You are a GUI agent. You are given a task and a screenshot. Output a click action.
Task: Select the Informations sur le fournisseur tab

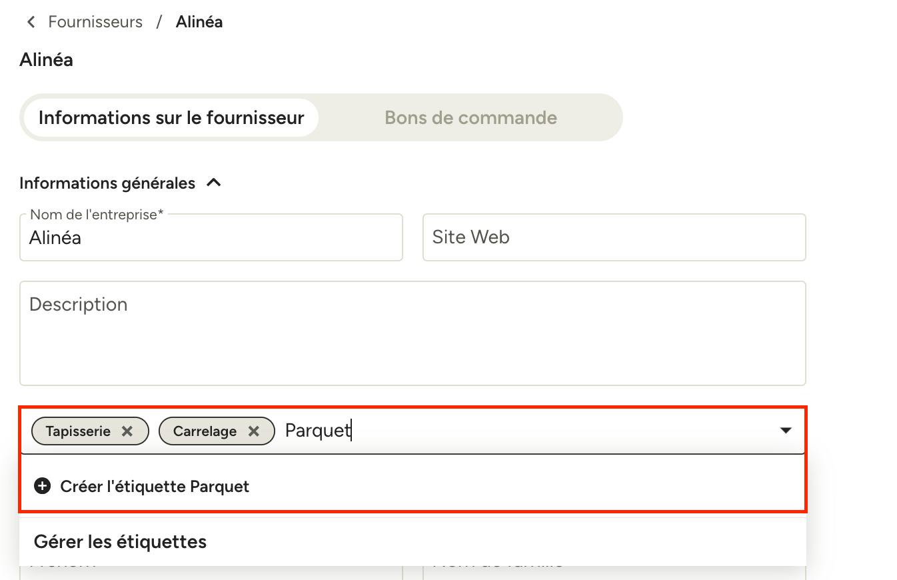(x=171, y=117)
